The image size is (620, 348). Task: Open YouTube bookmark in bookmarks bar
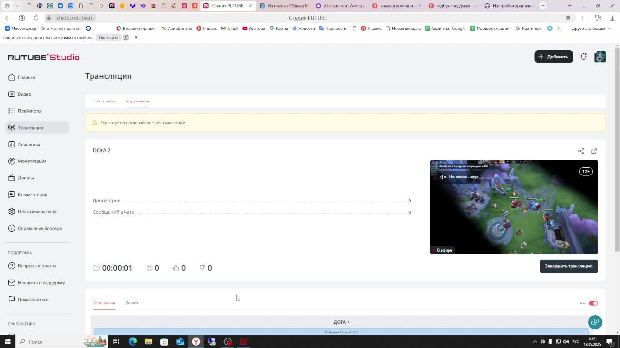click(x=253, y=29)
